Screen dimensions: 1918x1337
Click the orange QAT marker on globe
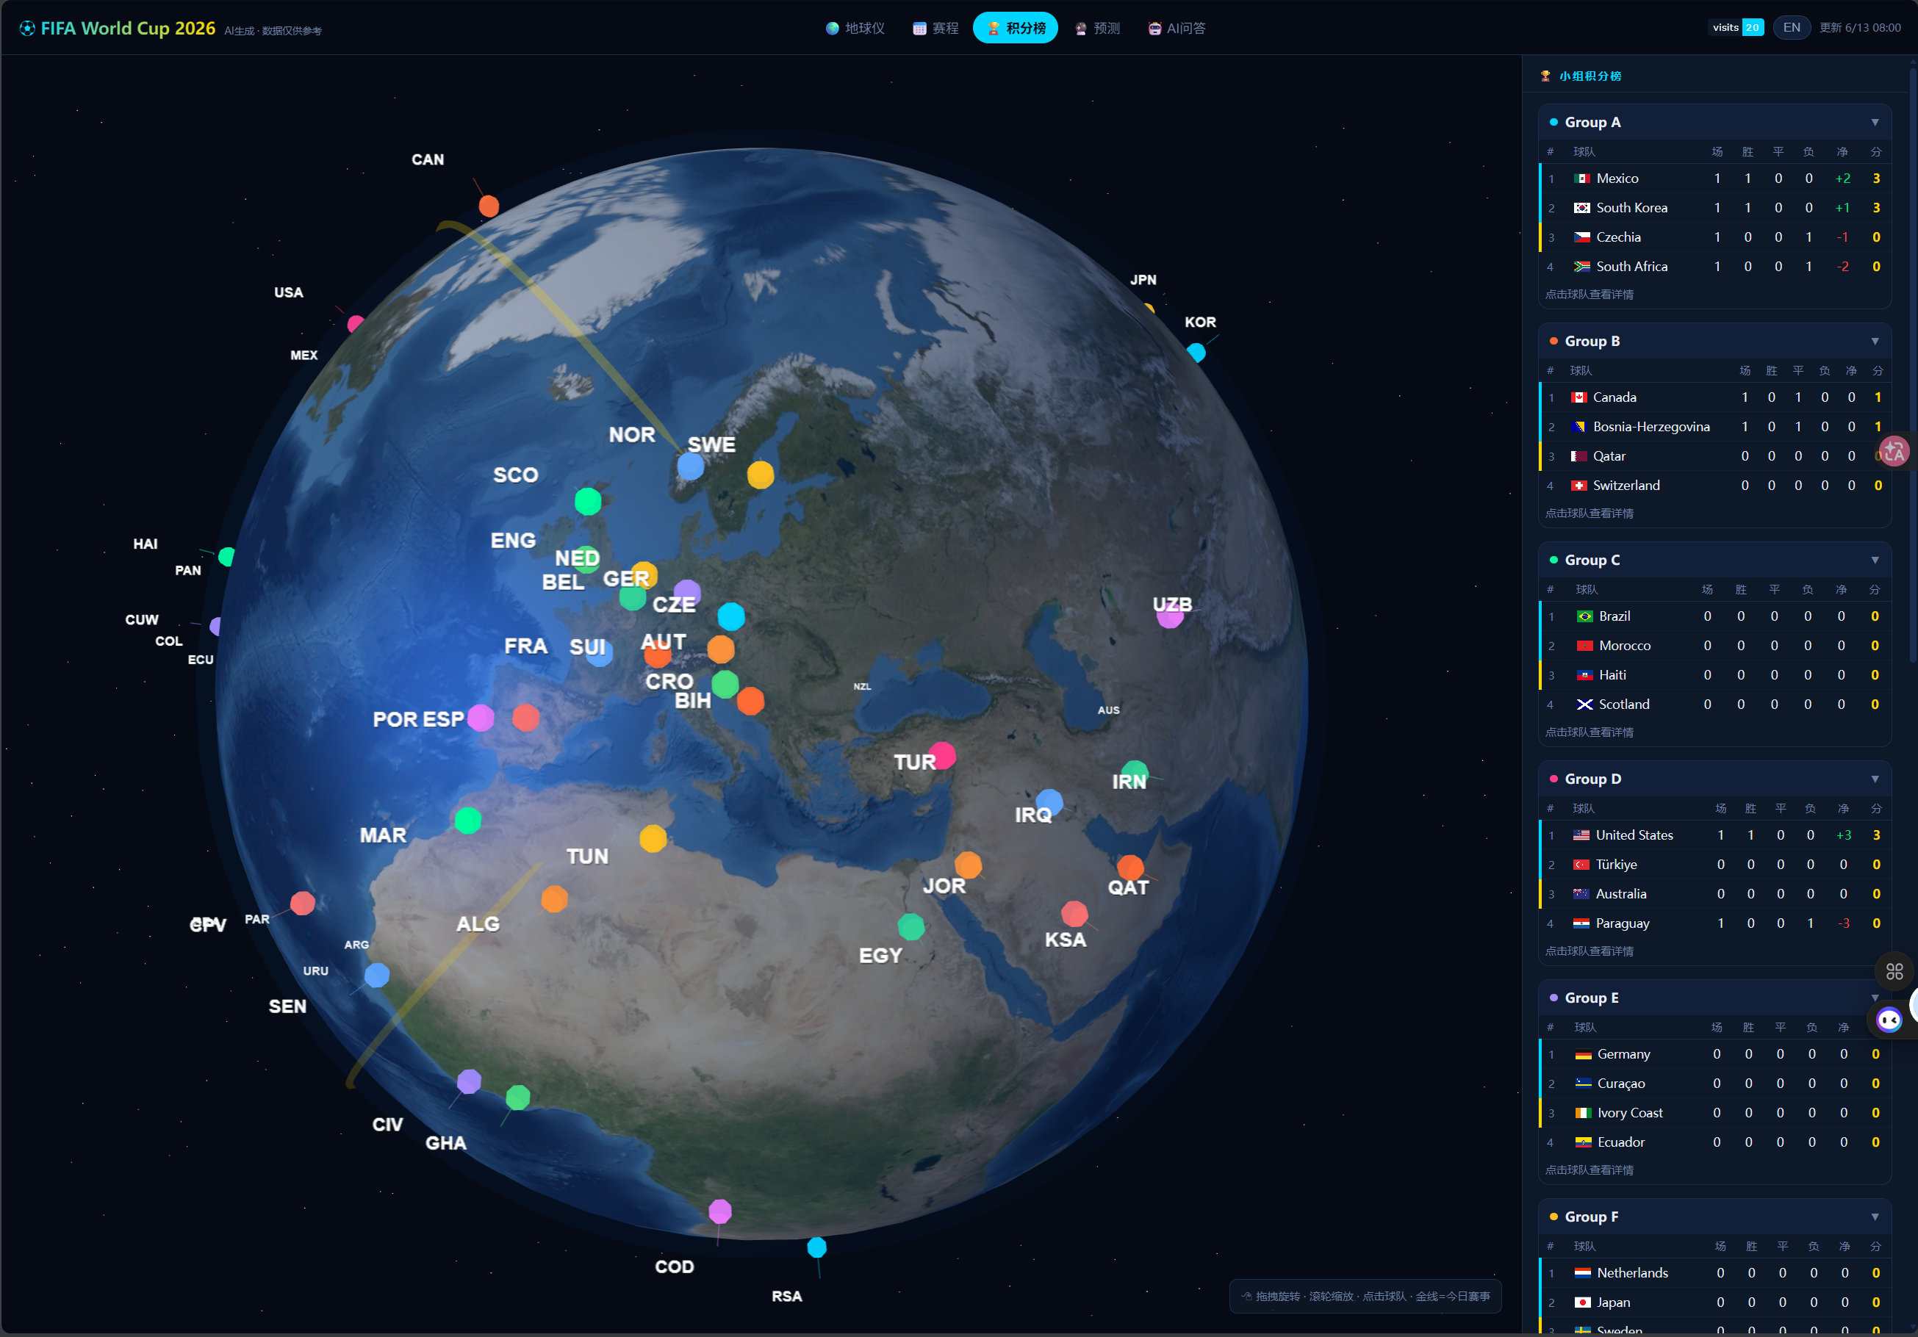point(1130,867)
